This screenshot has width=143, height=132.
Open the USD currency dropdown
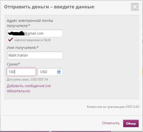pos(50,72)
